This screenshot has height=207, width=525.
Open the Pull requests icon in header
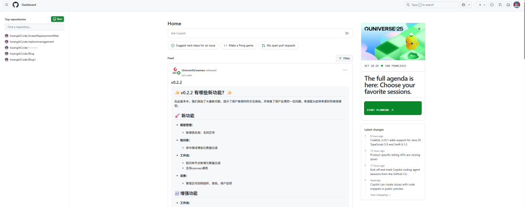(x=500, y=5)
